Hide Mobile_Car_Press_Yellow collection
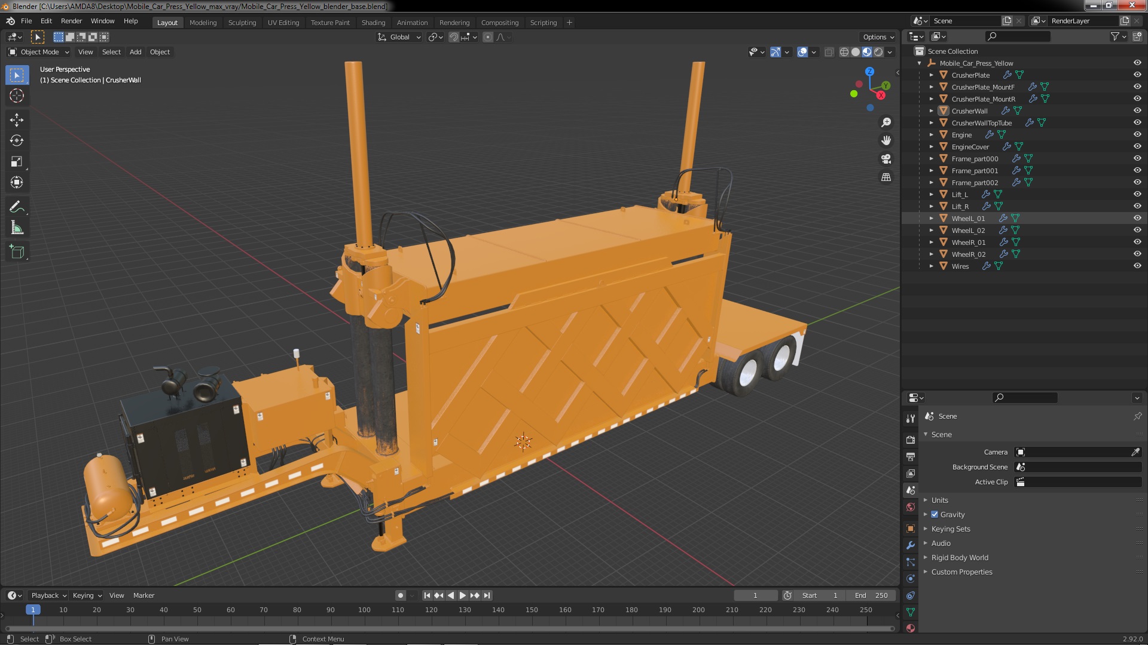The image size is (1148, 645). (1137, 63)
